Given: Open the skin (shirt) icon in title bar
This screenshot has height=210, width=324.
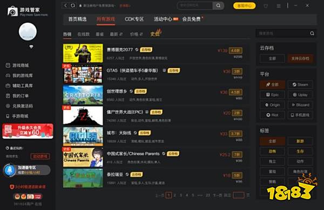Looking at the screenshot, I should coord(266,6).
